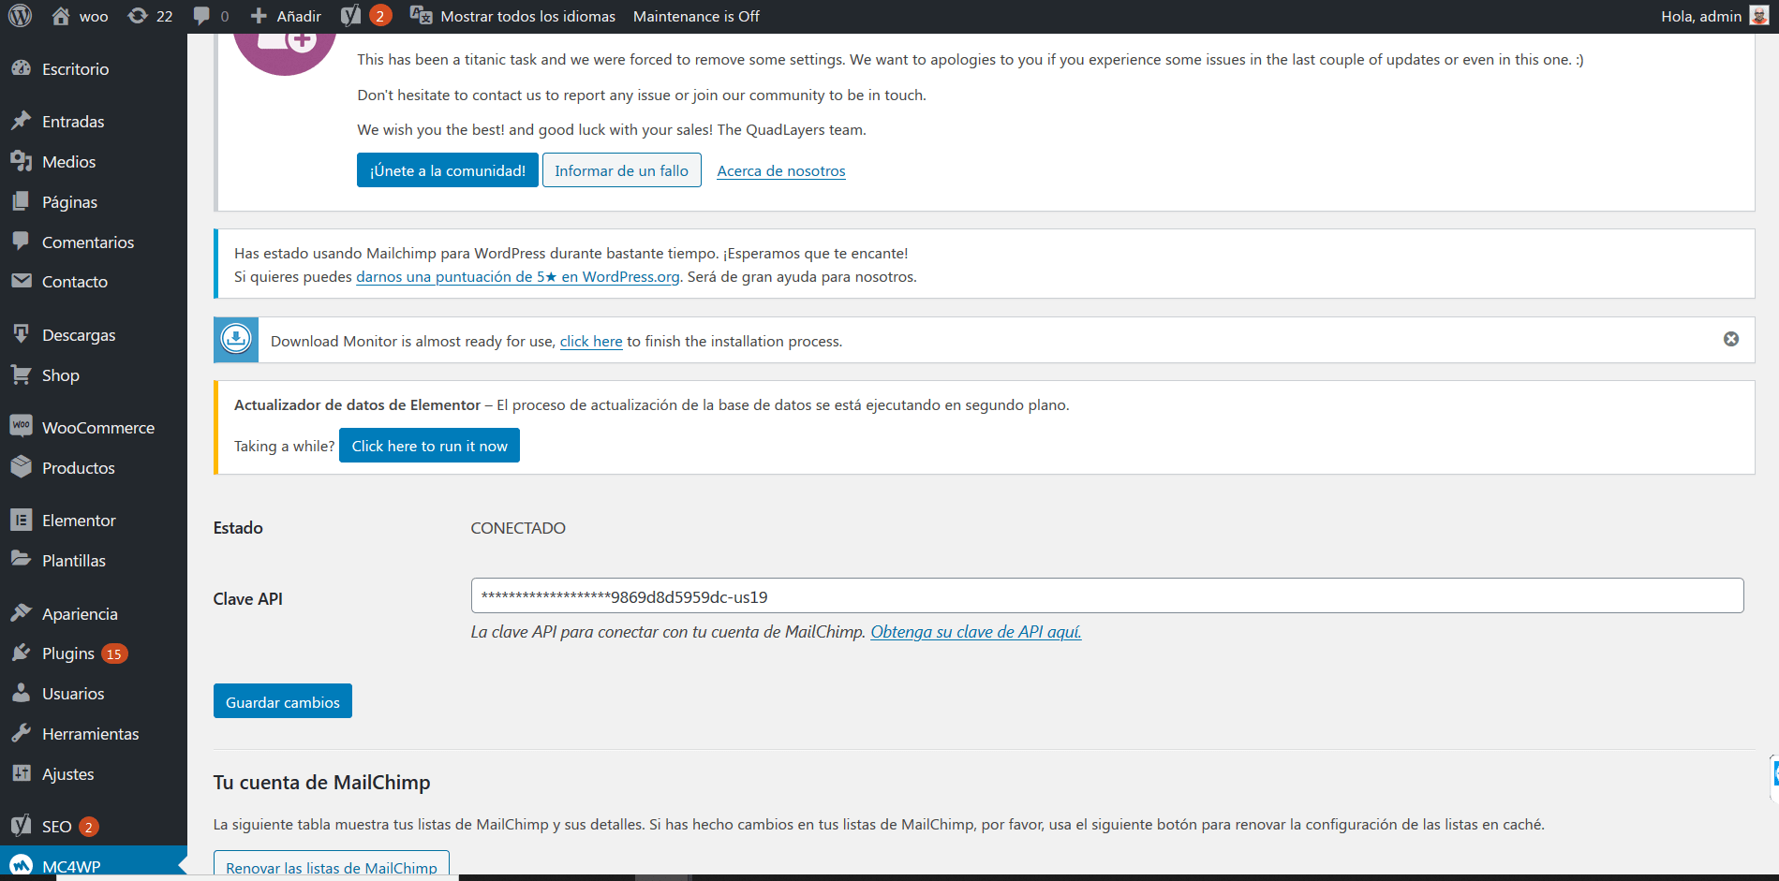Open the comments bubble in admin bar
1779x881 pixels.
(201, 16)
